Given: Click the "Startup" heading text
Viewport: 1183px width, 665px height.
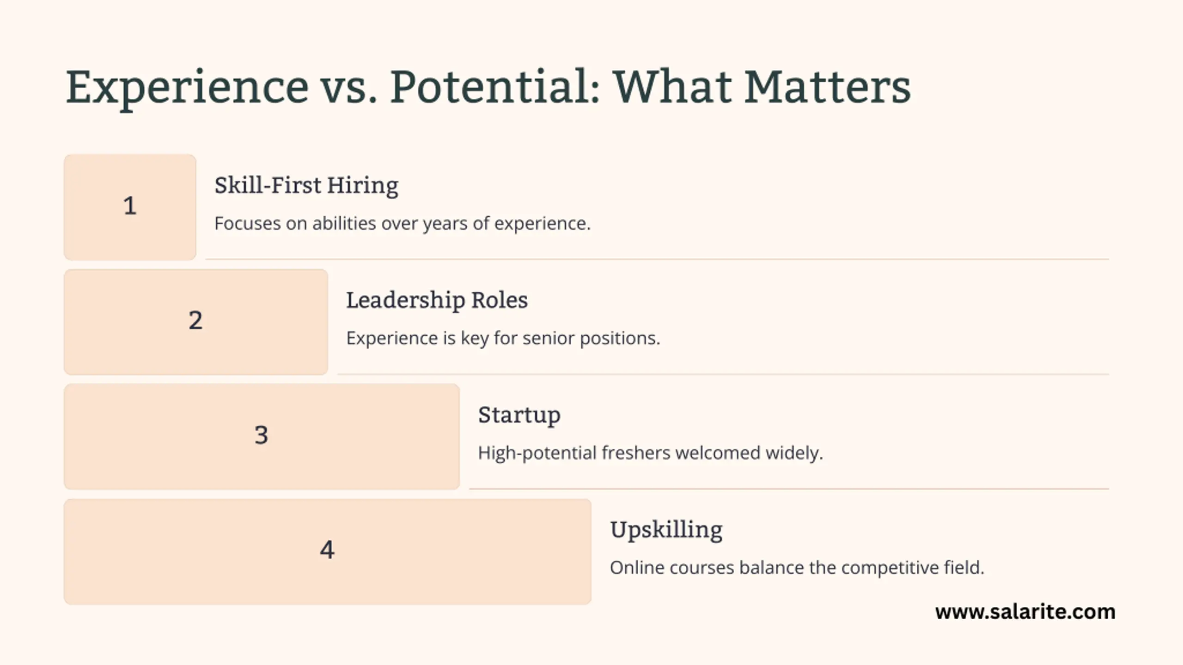Looking at the screenshot, I should 519,415.
